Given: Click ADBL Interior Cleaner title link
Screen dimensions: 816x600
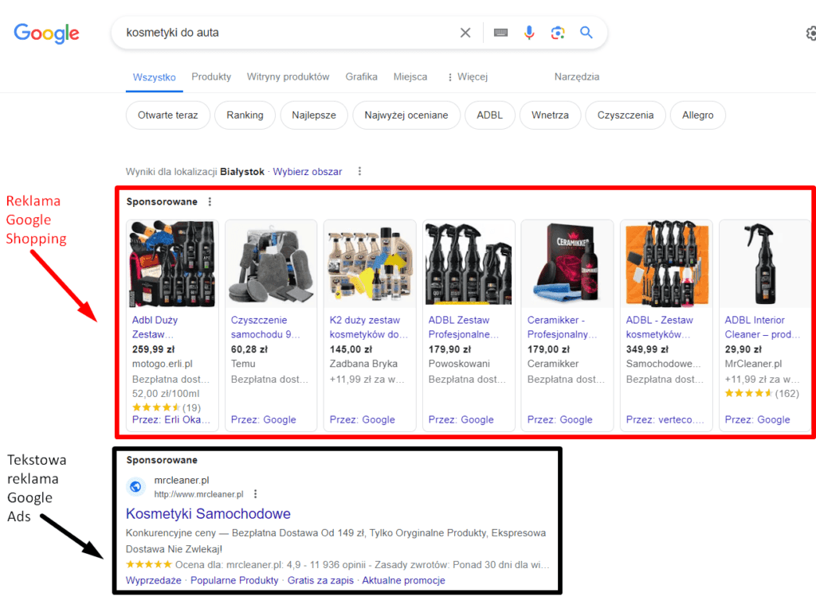Looking at the screenshot, I should [x=763, y=327].
